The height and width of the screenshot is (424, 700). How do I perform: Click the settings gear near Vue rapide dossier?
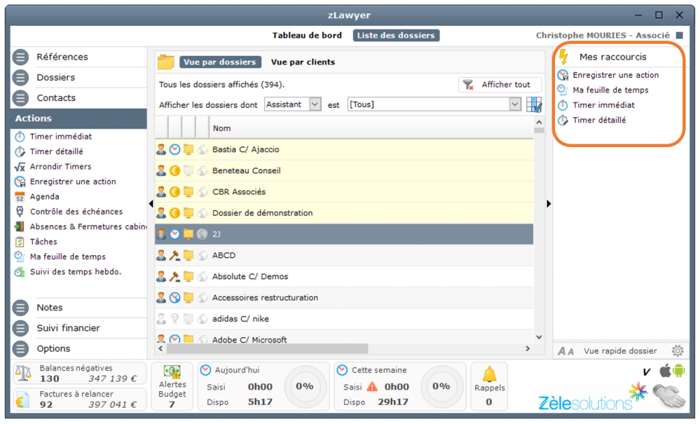[677, 351]
